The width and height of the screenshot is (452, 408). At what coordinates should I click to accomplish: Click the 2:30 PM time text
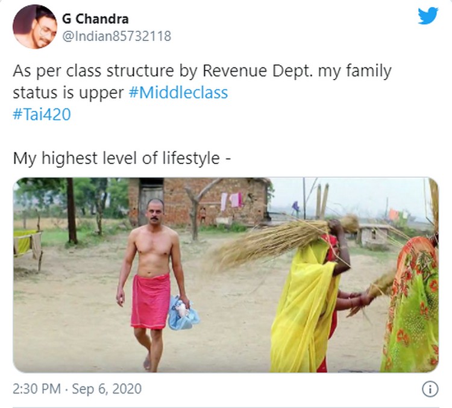click(x=37, y=389)
